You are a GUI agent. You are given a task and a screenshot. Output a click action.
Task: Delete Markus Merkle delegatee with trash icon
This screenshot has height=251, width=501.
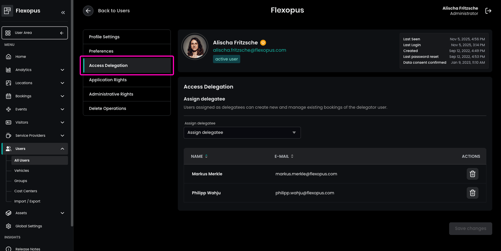[x=472, y=174]
